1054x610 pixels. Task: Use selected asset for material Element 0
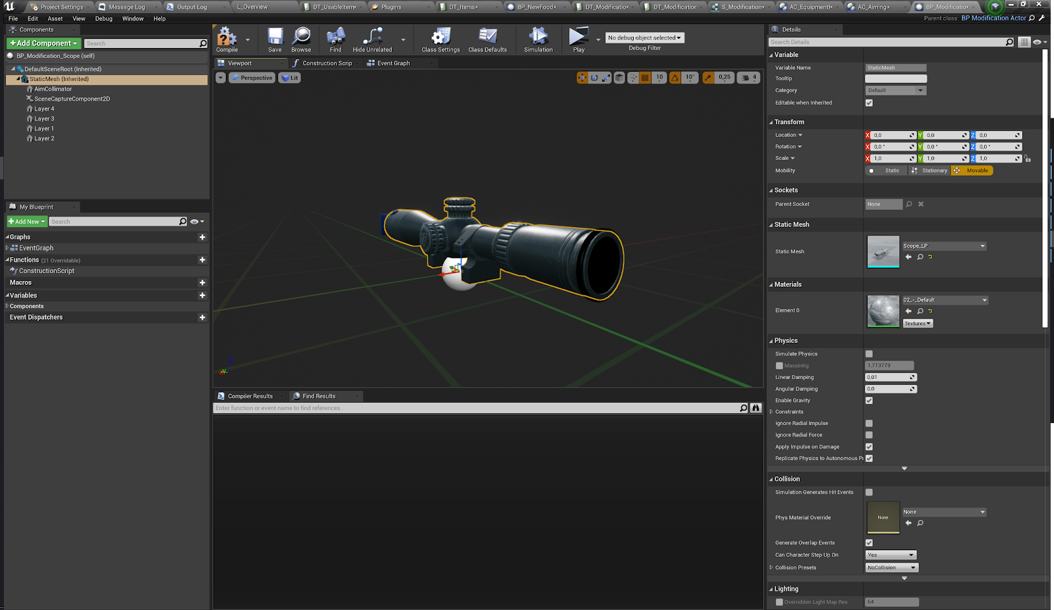coord(908,311)
